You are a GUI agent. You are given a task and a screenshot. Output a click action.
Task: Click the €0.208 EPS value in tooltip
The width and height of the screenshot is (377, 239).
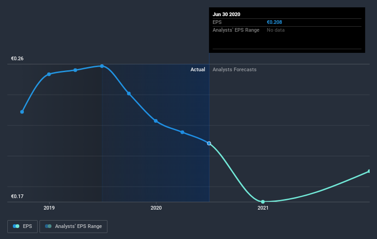coord(274,22)
